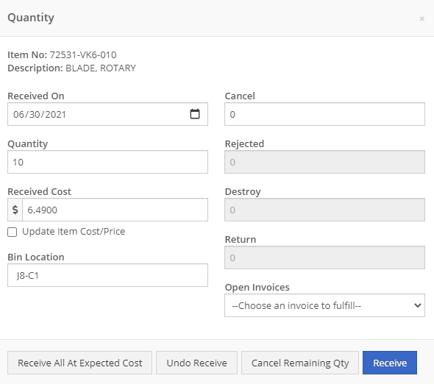
Task: Click the Undo Receive button
Action: (x=196, y=363)
